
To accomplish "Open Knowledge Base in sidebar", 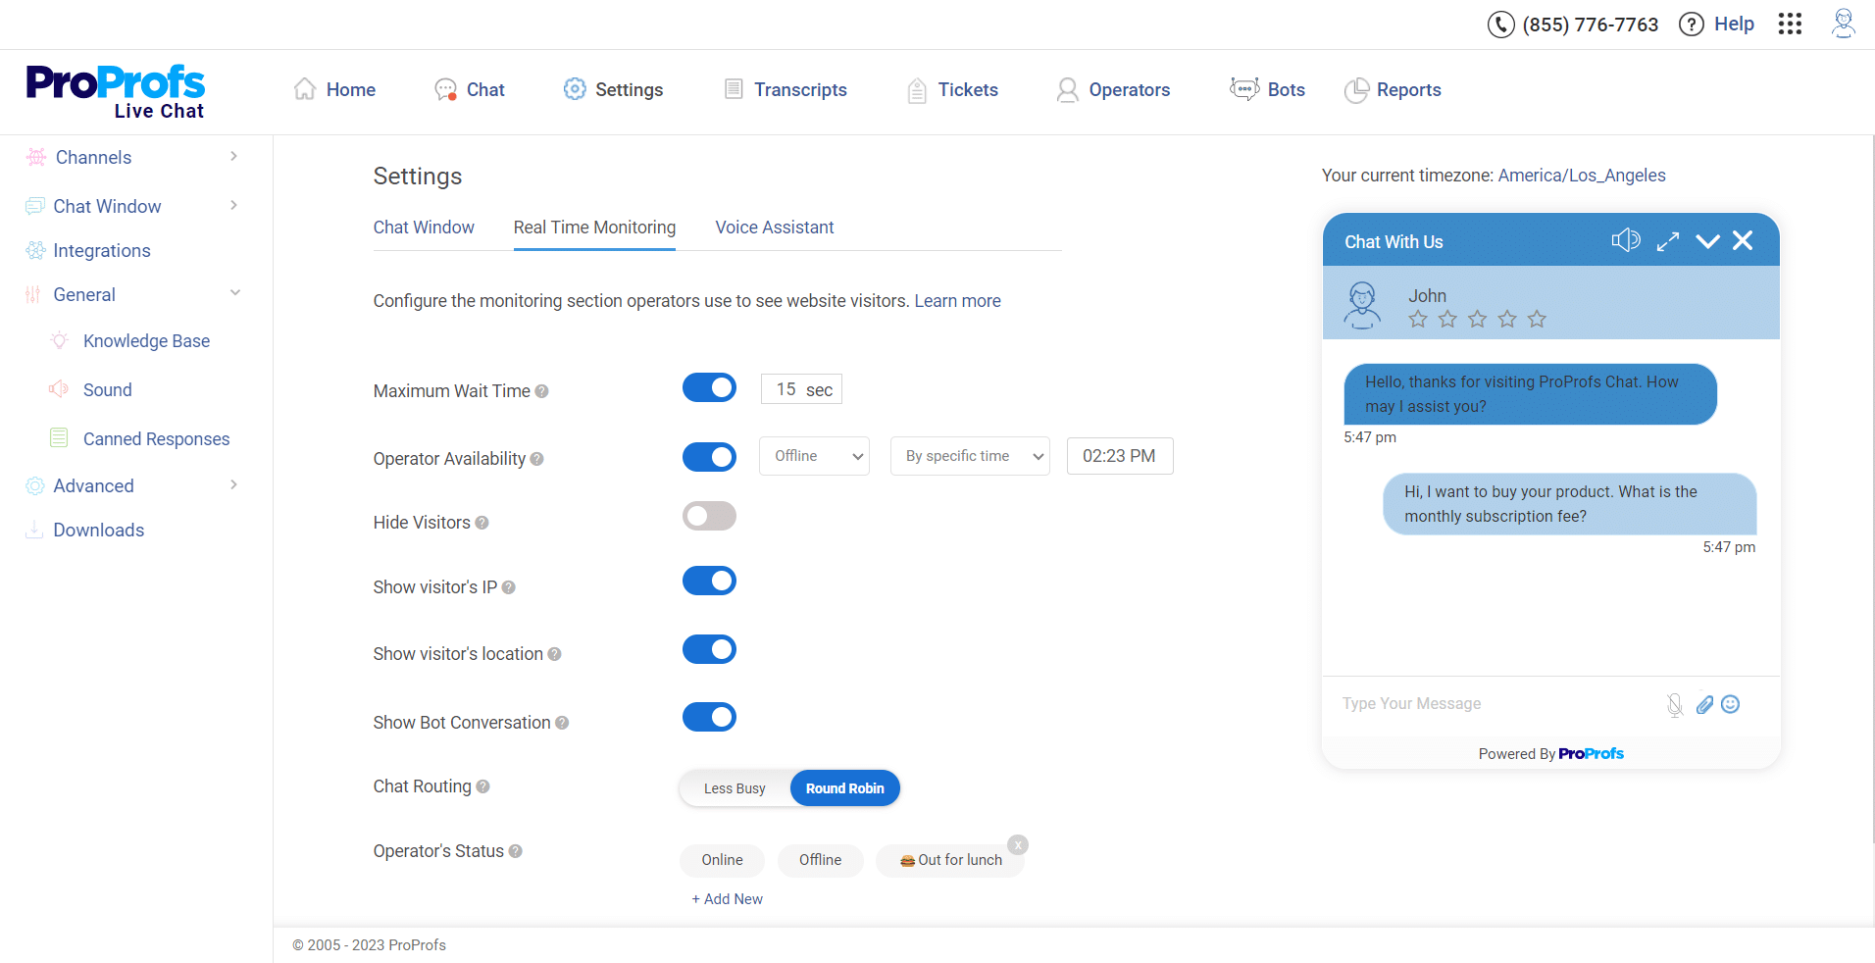I will (146, 341).
